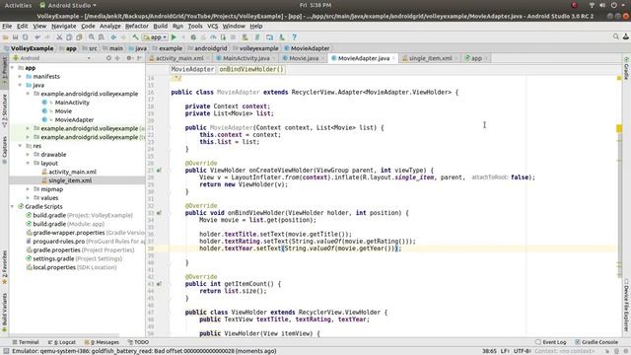The height and width of the screenshot is (355, 631).
Task: Toggle the Logcat tool window
Action: click(61, 342)
